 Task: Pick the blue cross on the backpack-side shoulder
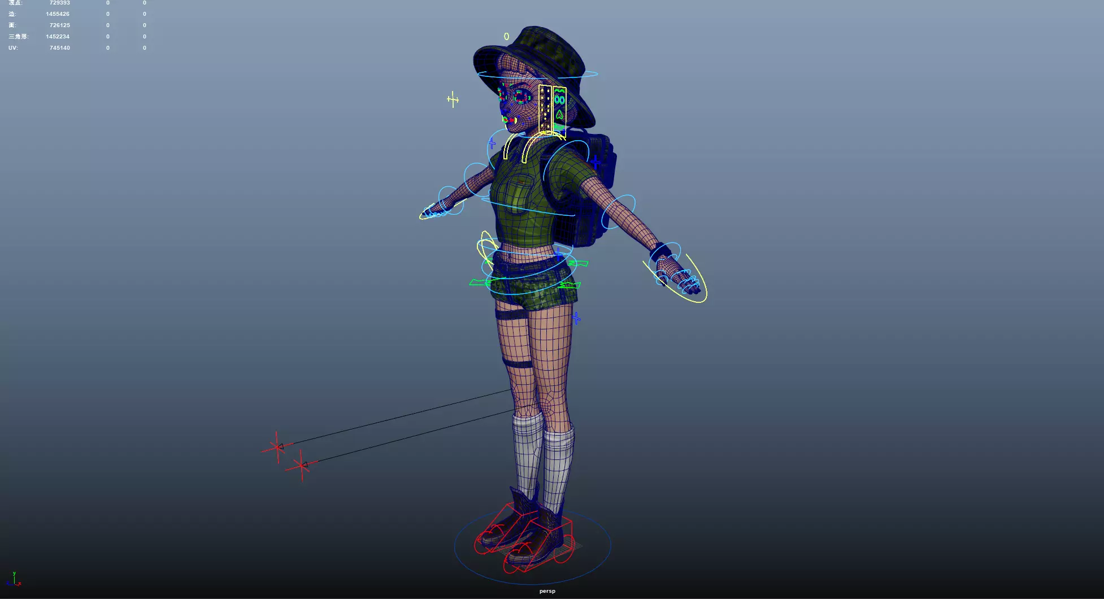coord(596,163)
